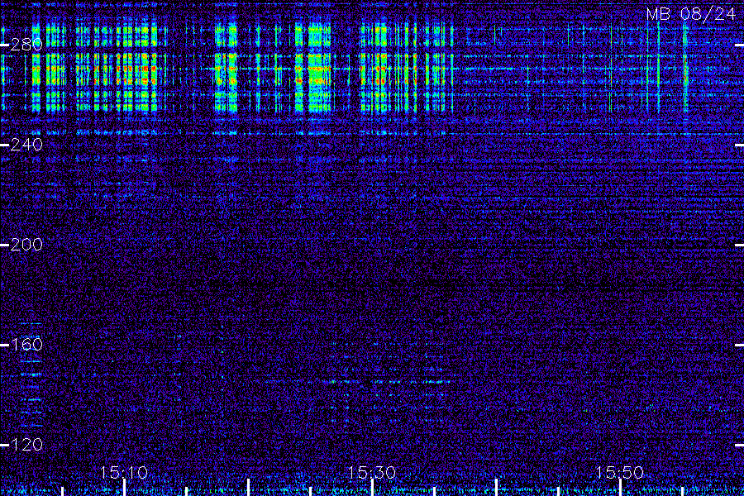Click the 120 frequency axis label
Viewport: 744px width, 496px height.
[x=26, y=446]
